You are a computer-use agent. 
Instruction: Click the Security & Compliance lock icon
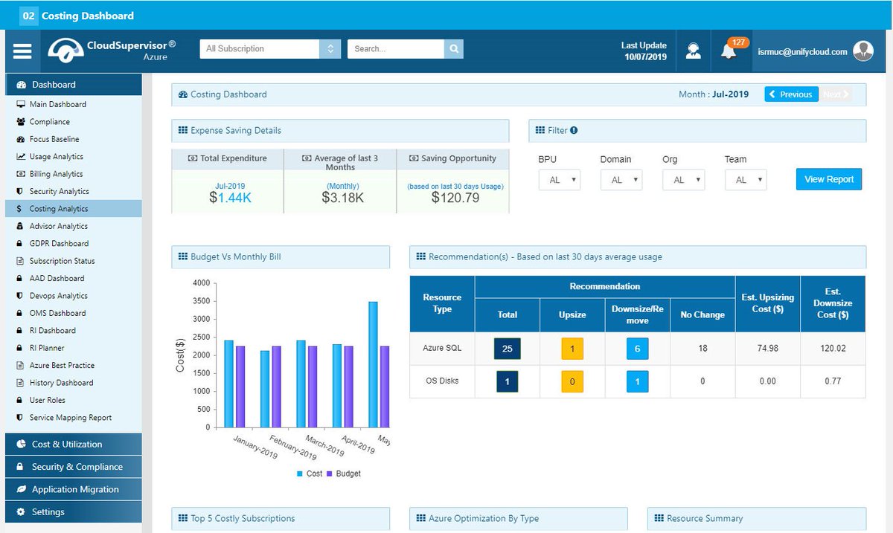[21, 467]
